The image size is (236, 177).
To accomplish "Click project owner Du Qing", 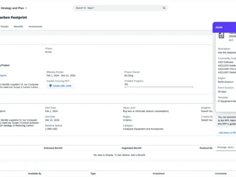I will (x=129, y=76).
